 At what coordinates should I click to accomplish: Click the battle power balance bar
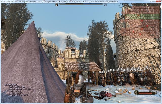click(x=81, y=4)
